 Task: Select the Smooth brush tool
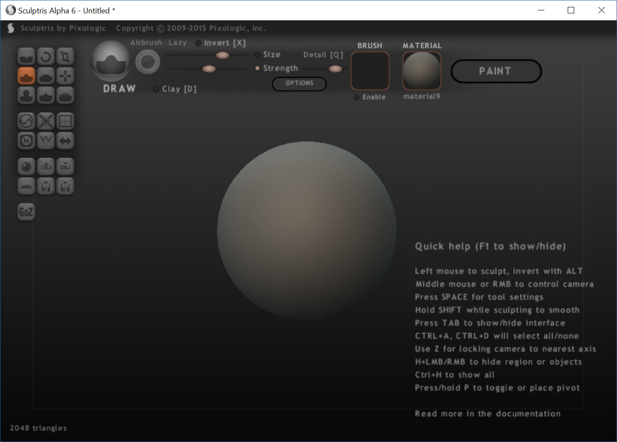(x=65, y=95)
